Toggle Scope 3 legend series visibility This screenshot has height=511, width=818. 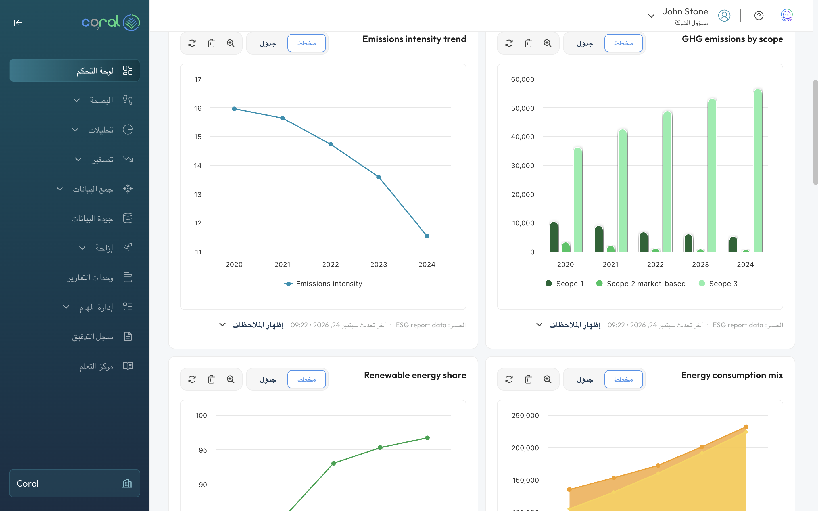(718, 284)
